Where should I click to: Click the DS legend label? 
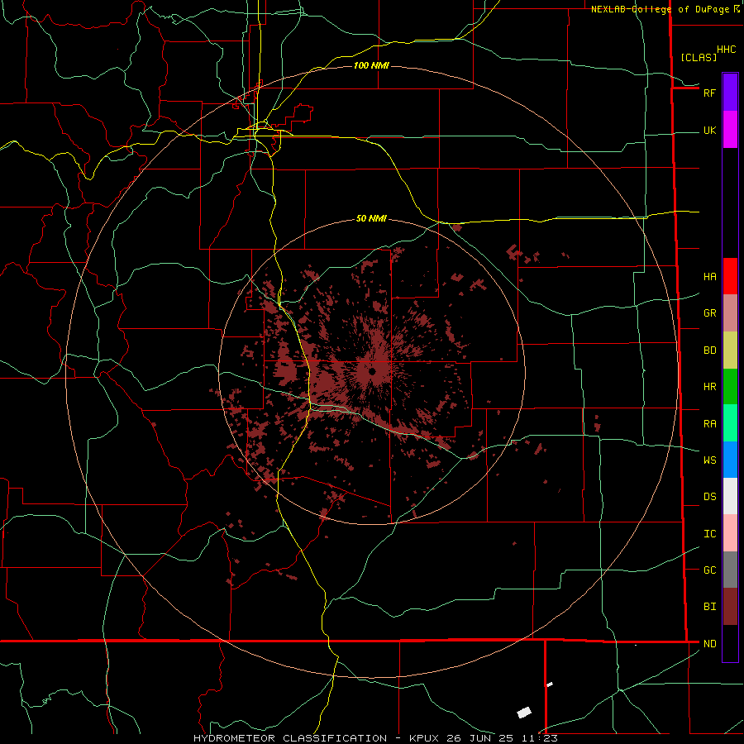click(709, 496)
